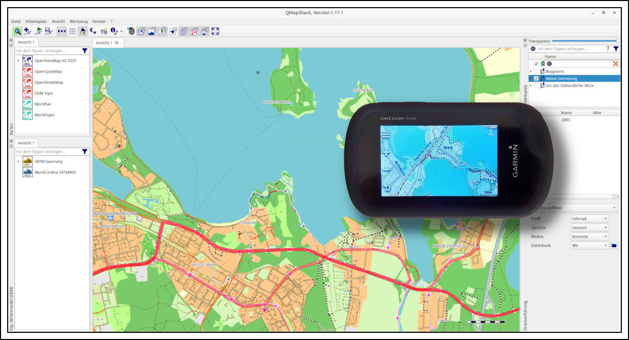Open the ? help menu

tap(111, 21)
